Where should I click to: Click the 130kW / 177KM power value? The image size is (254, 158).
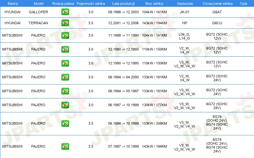(154, 105)
